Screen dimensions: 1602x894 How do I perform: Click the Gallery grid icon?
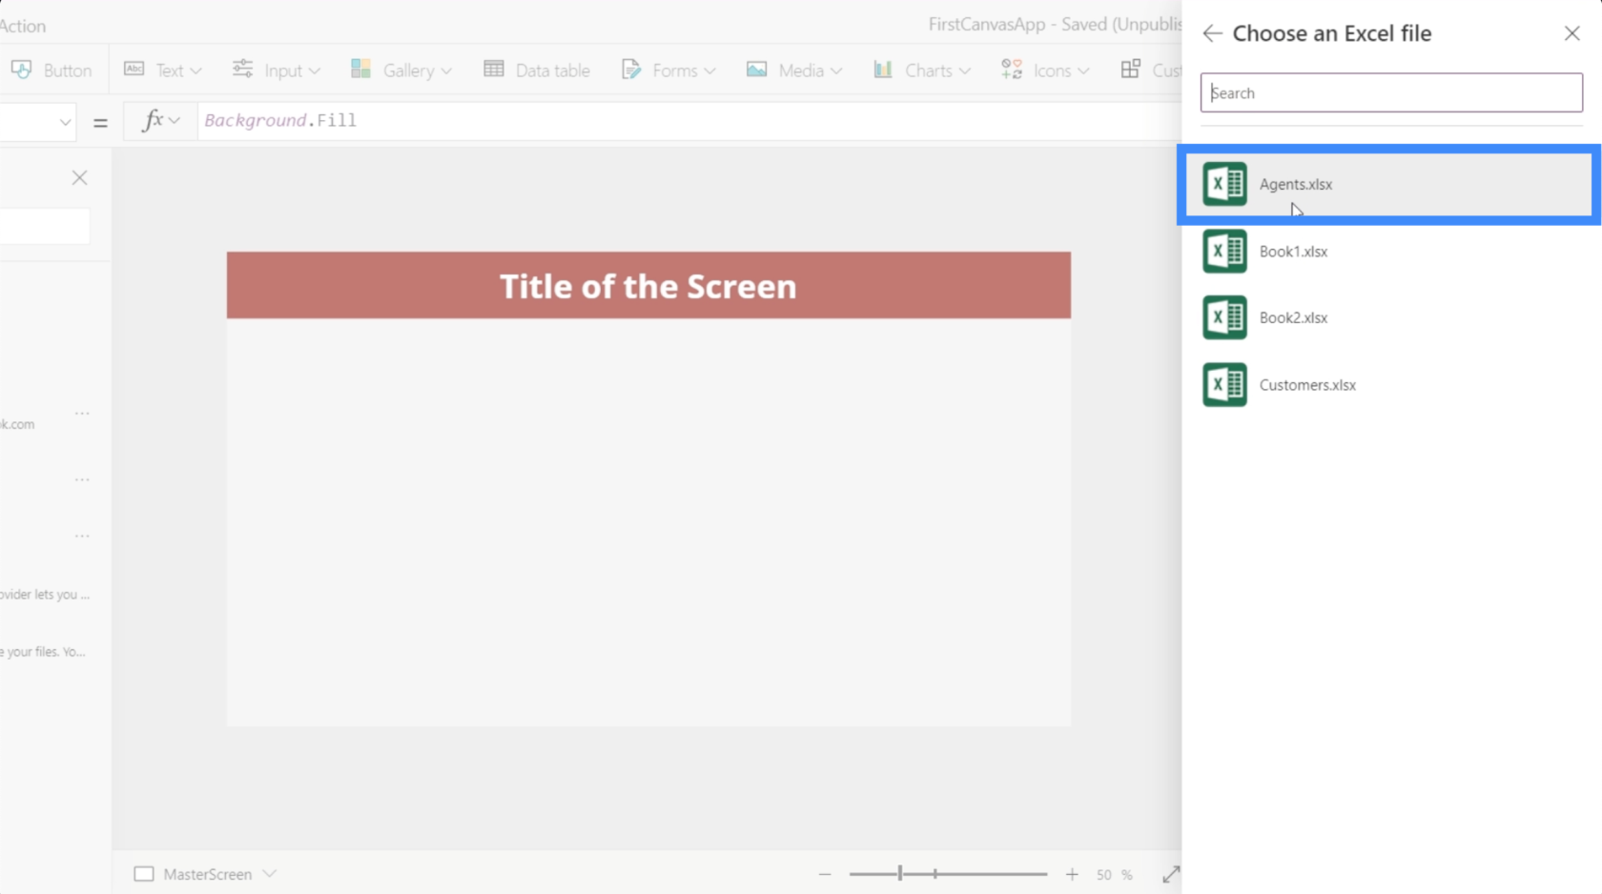[x=360, y=69]
